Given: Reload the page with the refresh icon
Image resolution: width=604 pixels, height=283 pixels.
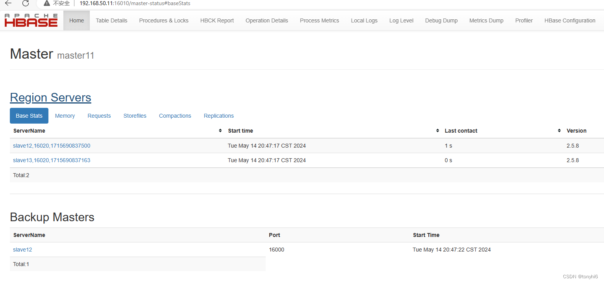Looking at the screenshot, I should (25, 4).
